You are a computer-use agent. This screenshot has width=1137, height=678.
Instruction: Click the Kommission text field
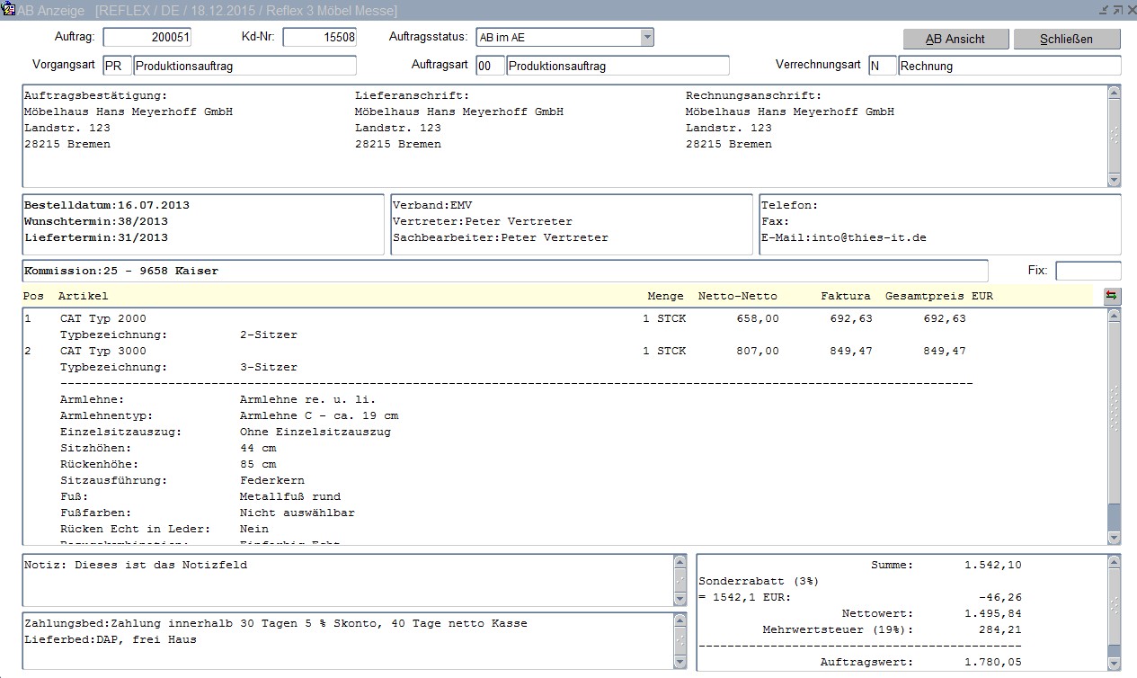pyautogui.click(x=504, y=271)
